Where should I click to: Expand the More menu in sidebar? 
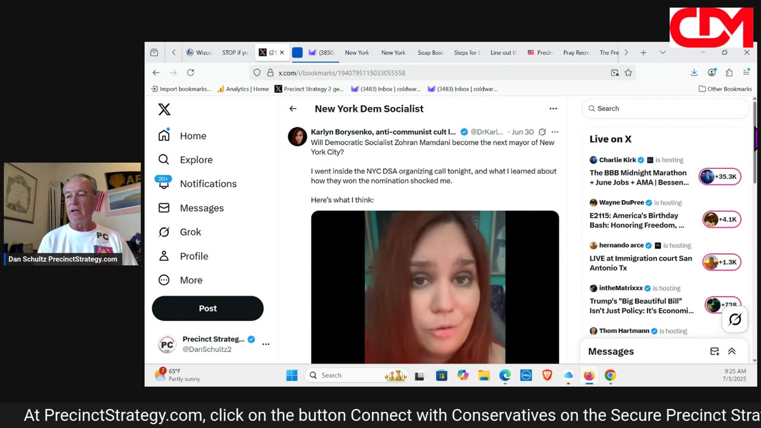(x=180, y=280)
